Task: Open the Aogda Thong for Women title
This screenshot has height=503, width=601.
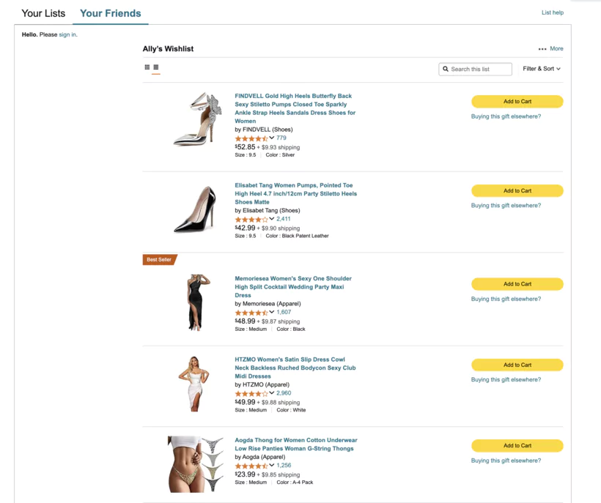Action: pyautogui.click(x=296, y=444)
